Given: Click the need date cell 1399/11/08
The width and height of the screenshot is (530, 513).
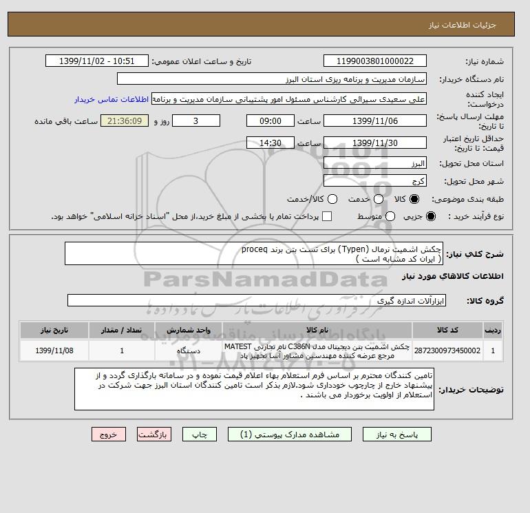Looking at the screenshot, I should point(54,350).
